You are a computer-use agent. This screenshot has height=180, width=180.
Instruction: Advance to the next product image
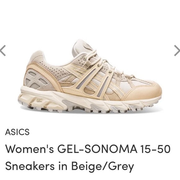(177, 51)
